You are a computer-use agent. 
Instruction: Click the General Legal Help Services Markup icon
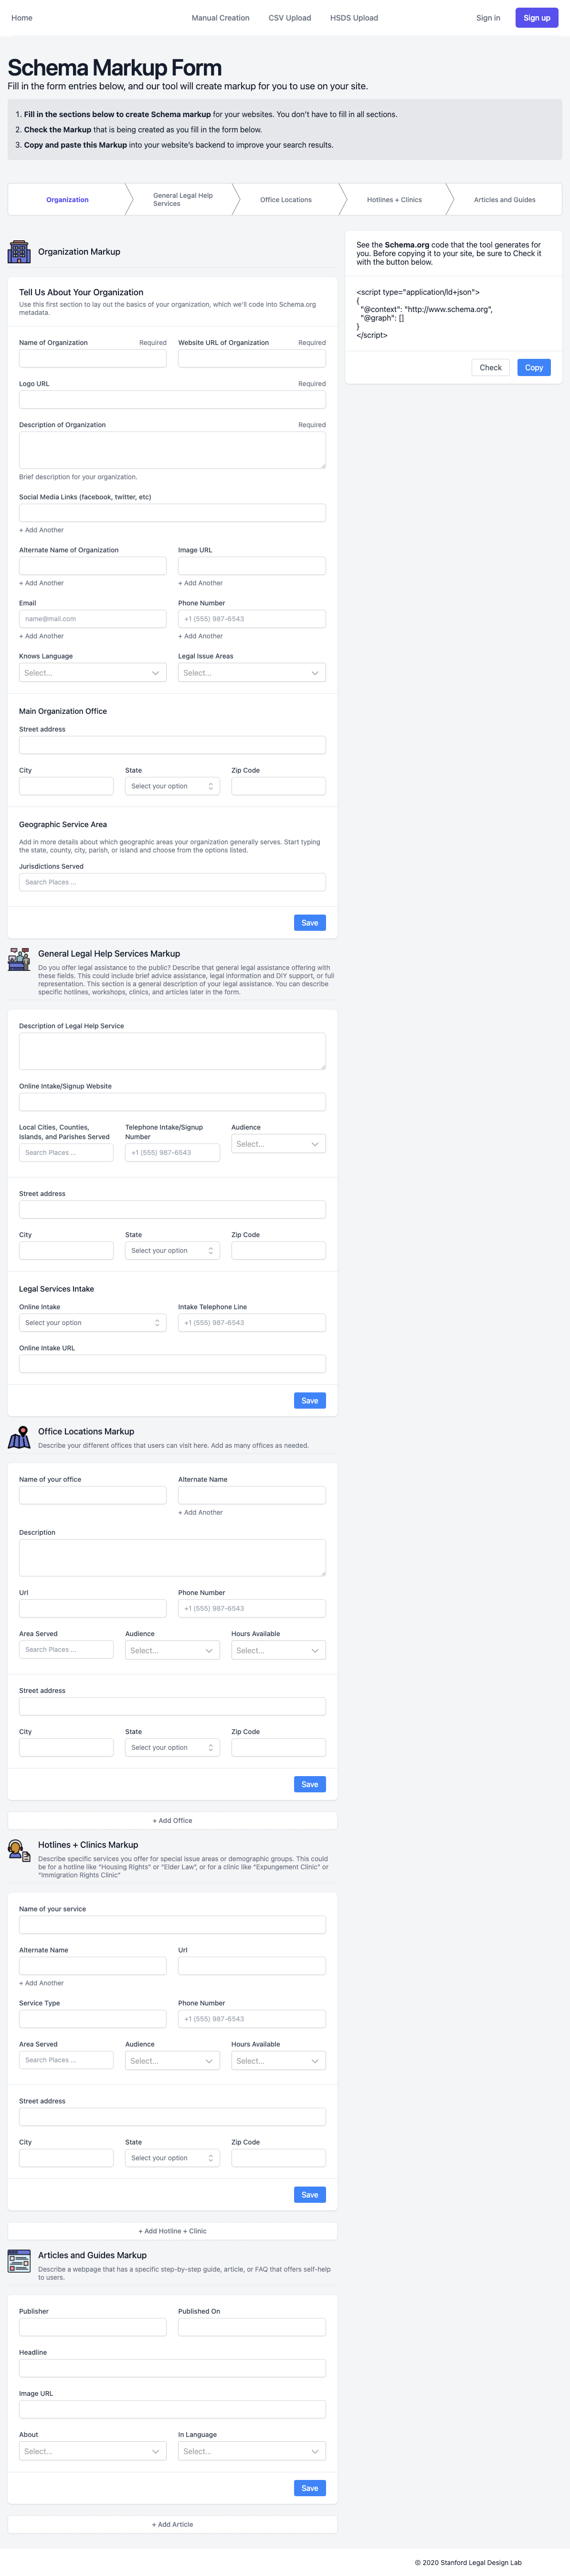pos(19,960)
